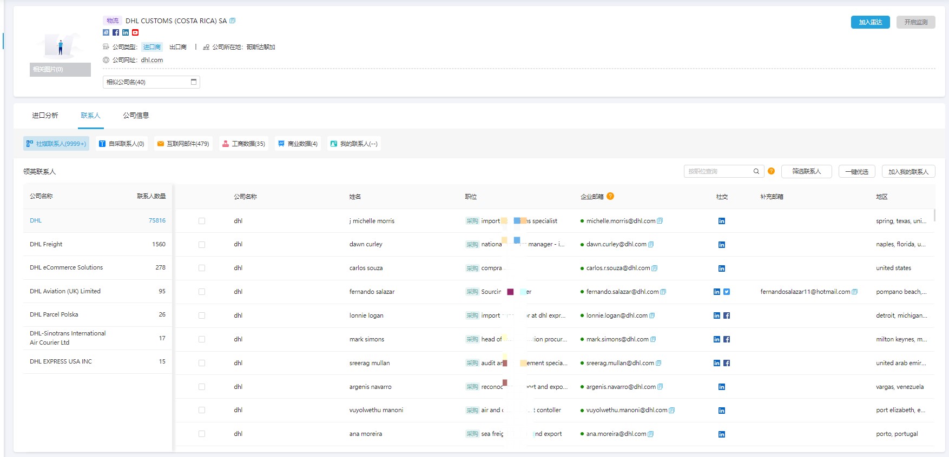Select checkbox for fernando salazar
This screenshot has height=457, width=949.
point(202,292)
